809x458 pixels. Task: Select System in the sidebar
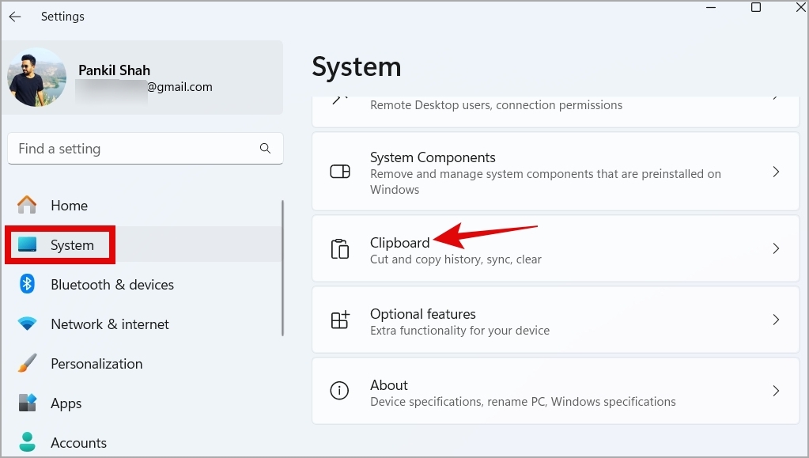[142, 244]
